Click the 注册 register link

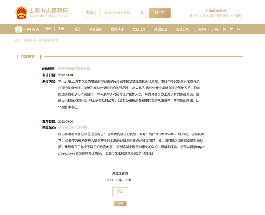click(61, 29)
